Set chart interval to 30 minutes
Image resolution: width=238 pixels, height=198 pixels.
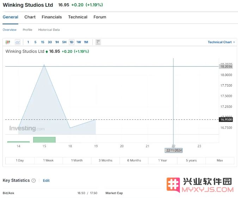[50, 42]
